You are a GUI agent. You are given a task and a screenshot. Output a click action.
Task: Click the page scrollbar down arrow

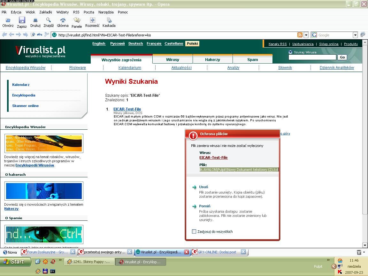[365, 245]
